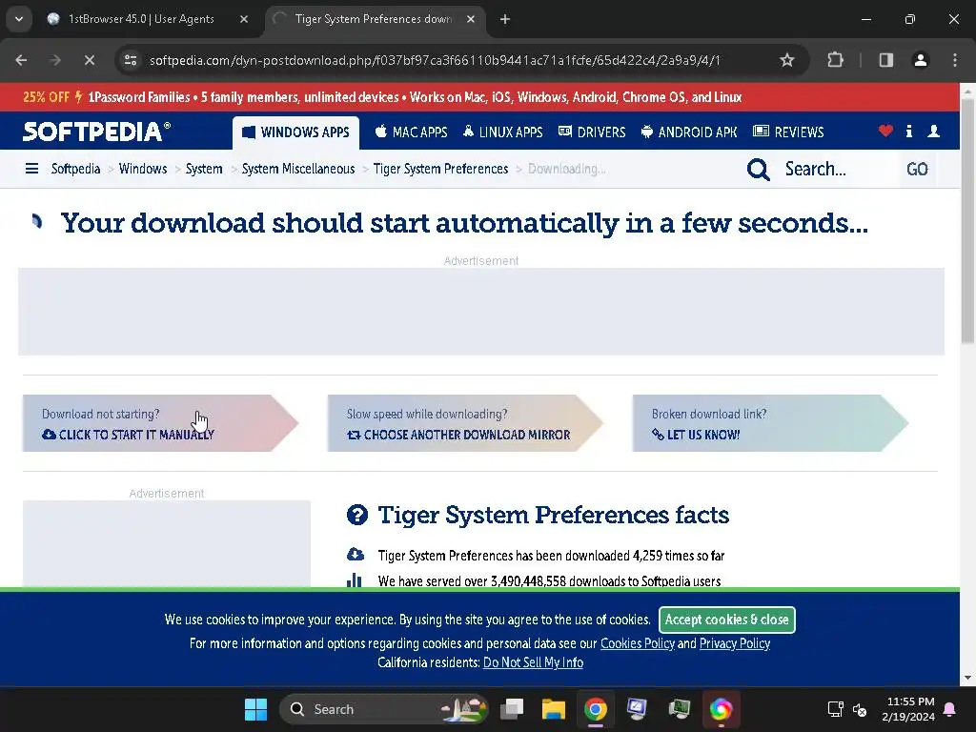Open Task View in taskbar

coord(512,709)
